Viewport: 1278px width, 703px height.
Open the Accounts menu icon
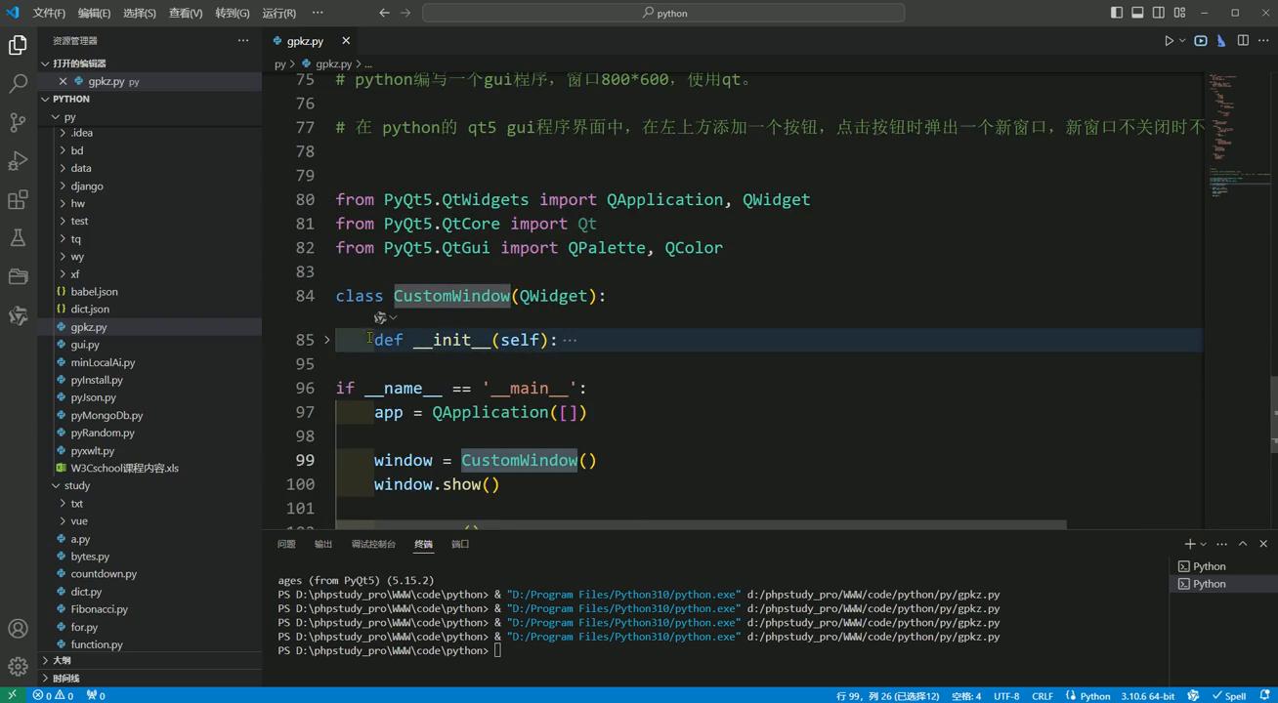pos(18,629)
